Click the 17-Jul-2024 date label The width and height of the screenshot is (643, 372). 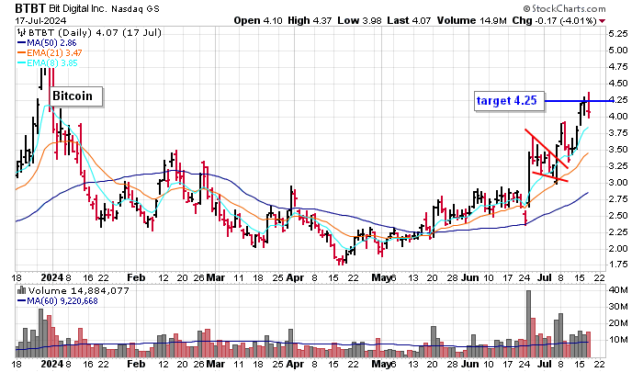pyautogui.click(x=40, y=20)
